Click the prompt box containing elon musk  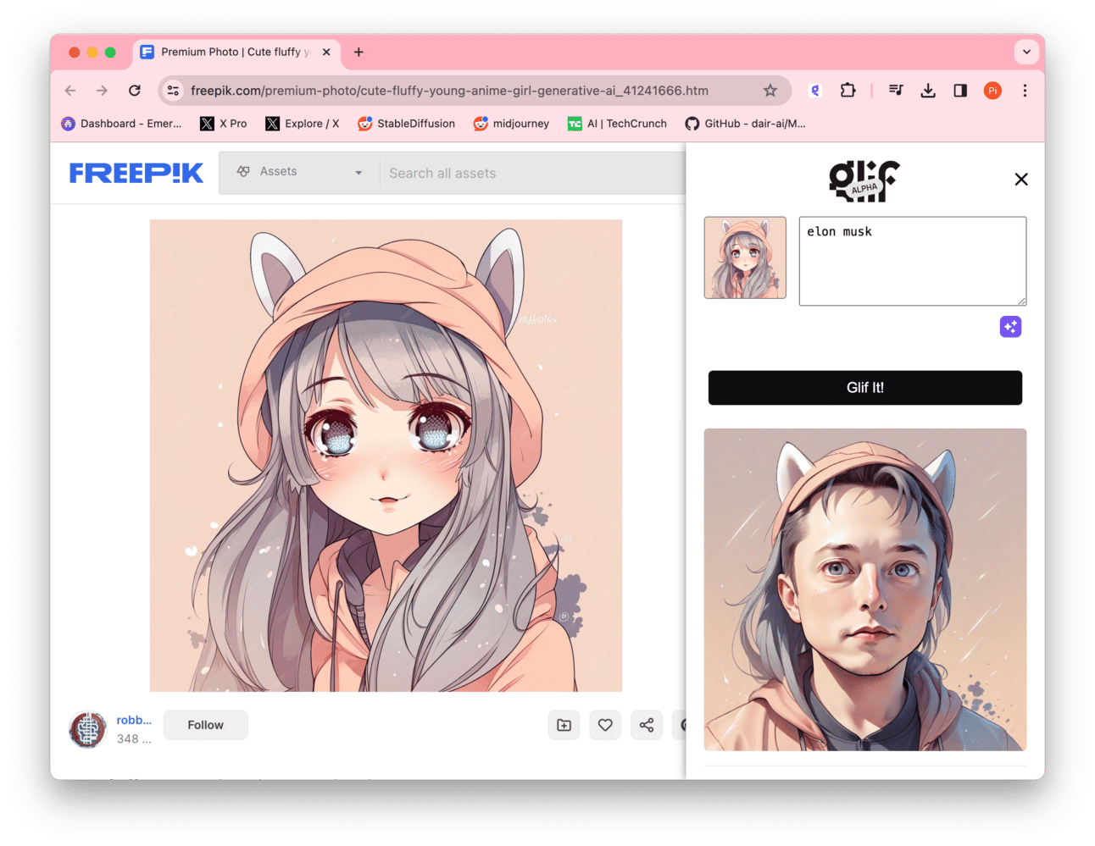(912, 261)
